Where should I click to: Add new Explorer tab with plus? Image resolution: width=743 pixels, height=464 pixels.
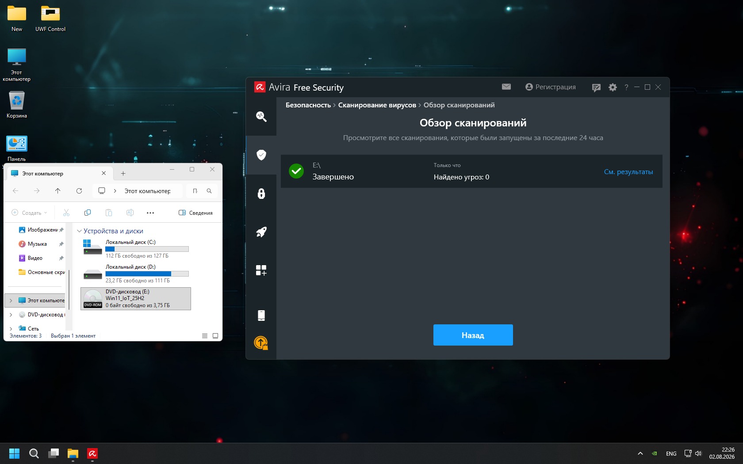[x=123, y=174]
